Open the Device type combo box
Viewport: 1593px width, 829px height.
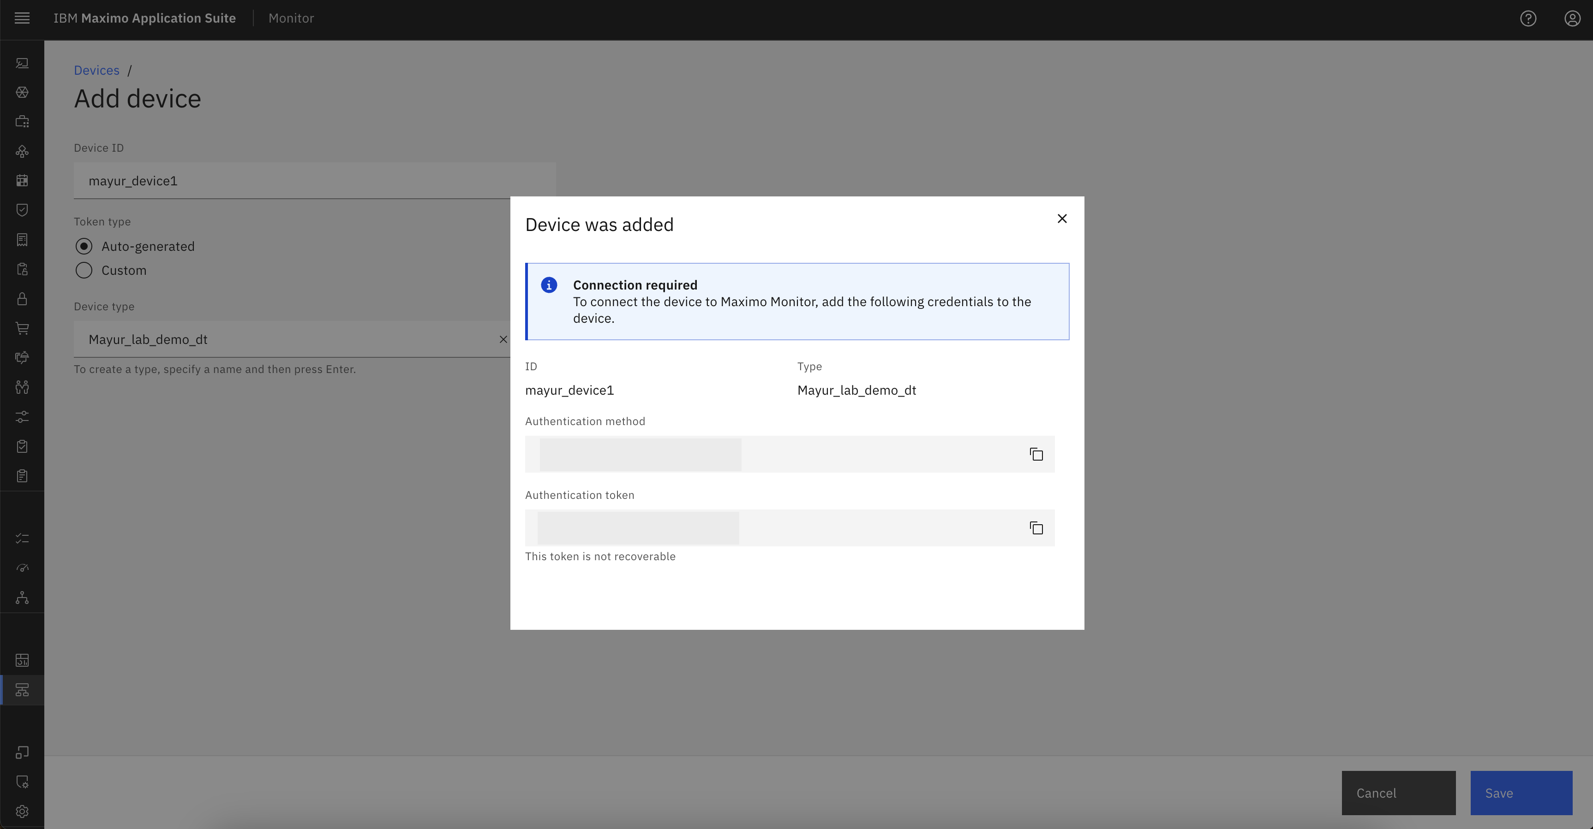pos(291,339)
